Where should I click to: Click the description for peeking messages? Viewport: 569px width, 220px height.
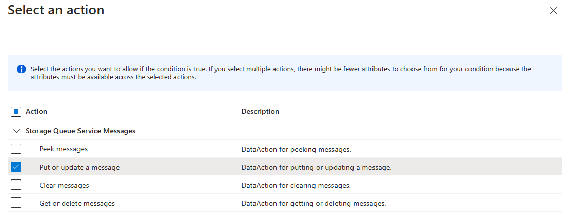[x=296, y=150]
